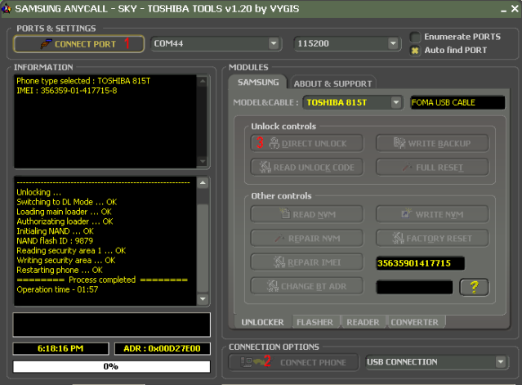Click the WRITE BACKUP icon

[x=399, y=143]
